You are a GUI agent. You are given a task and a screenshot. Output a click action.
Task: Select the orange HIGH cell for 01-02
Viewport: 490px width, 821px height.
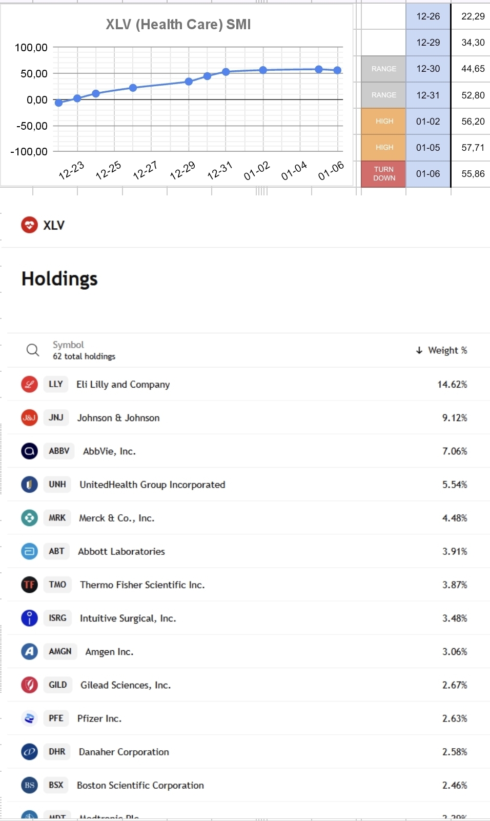coord(384,122)
